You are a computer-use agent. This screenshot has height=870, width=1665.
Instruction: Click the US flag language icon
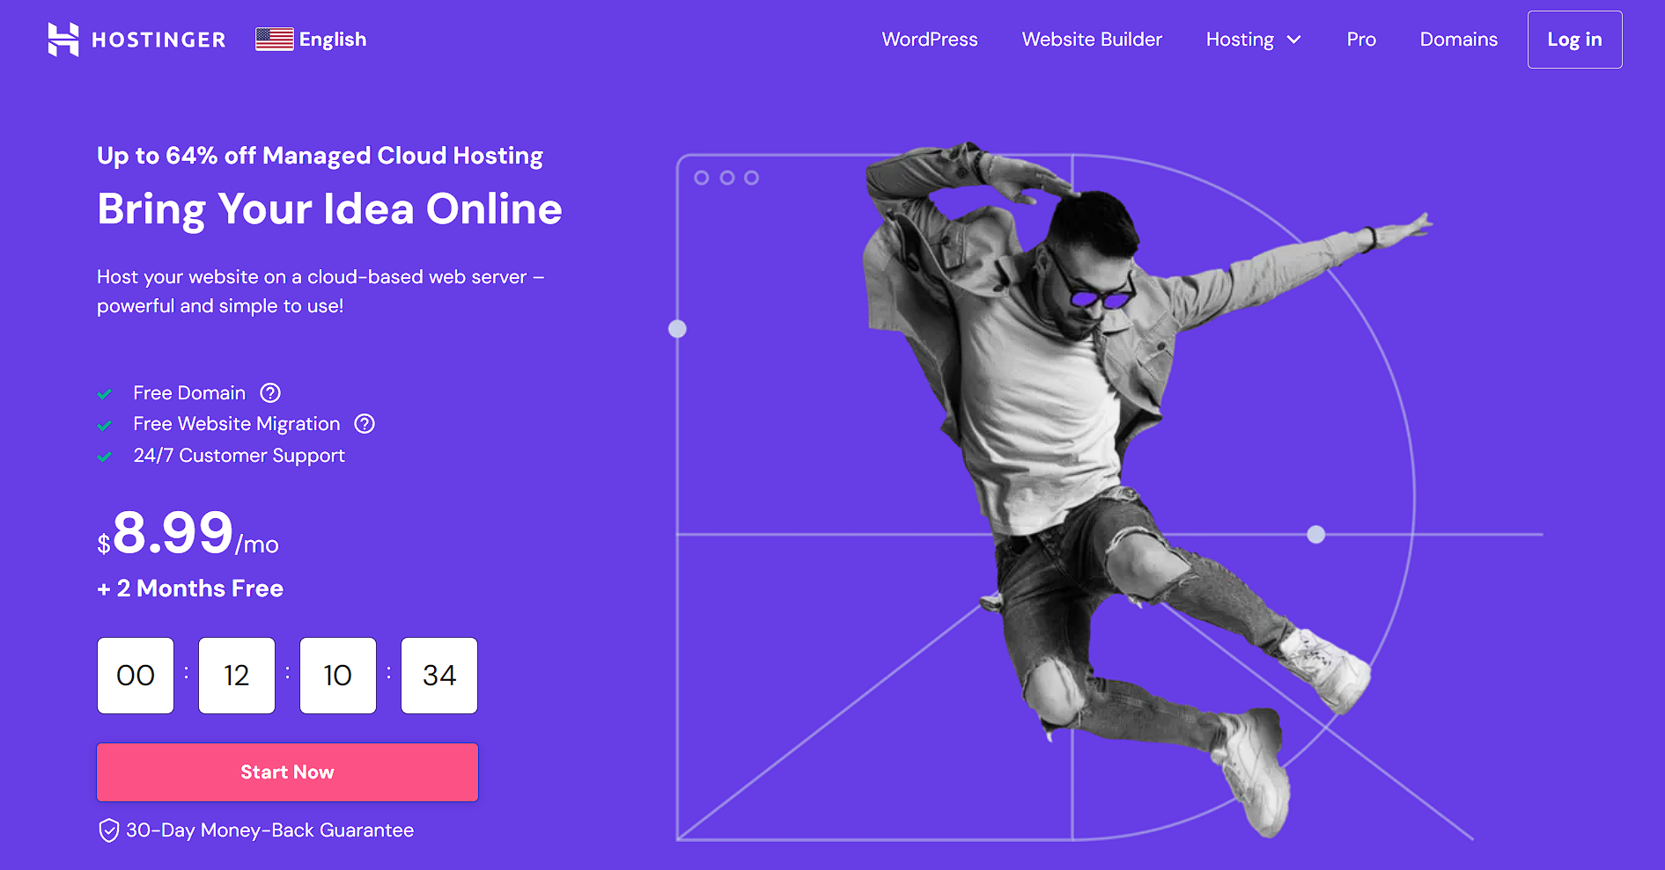point(275,40)
